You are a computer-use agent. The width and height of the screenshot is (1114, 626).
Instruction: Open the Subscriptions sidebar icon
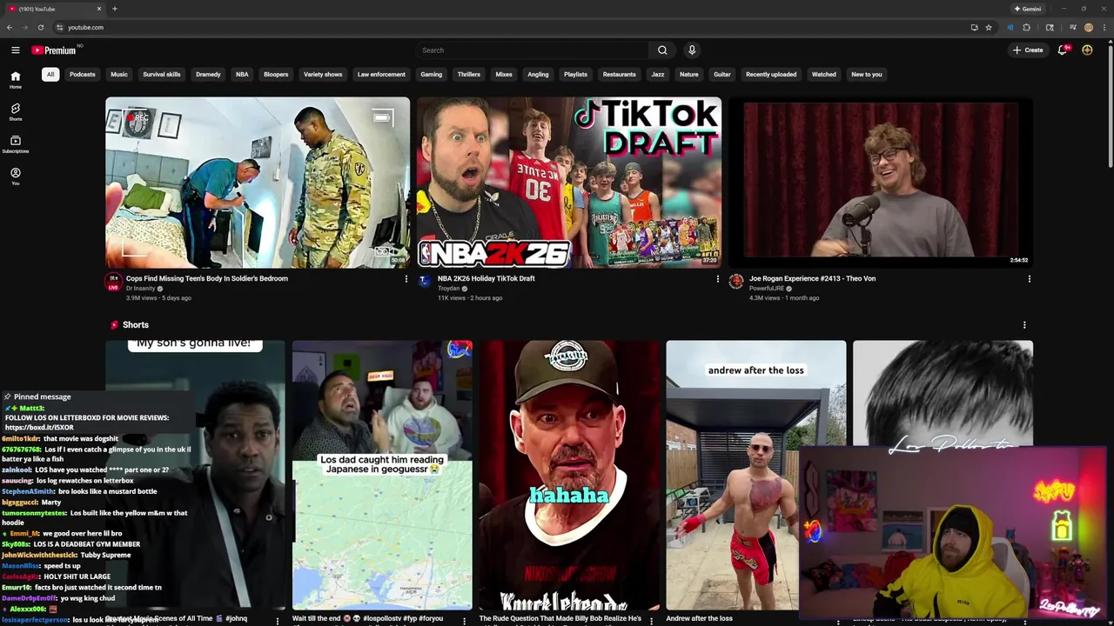coord(15,144)
